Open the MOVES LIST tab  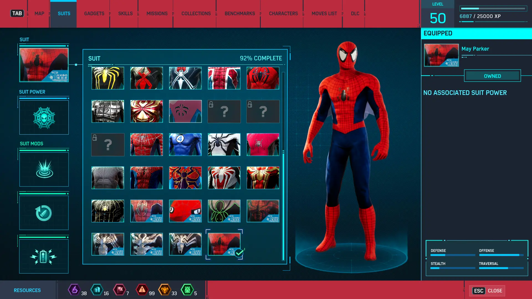[324, 14]
